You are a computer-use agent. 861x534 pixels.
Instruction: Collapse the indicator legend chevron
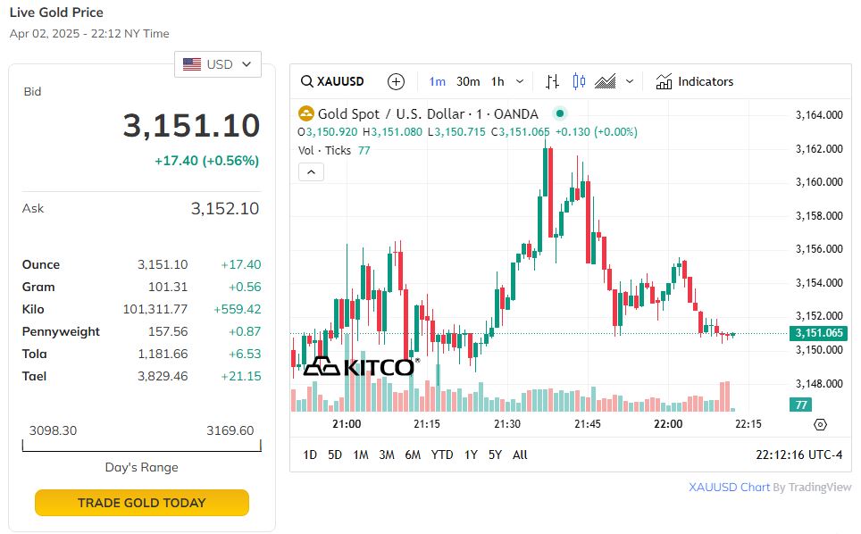[311, 172]
